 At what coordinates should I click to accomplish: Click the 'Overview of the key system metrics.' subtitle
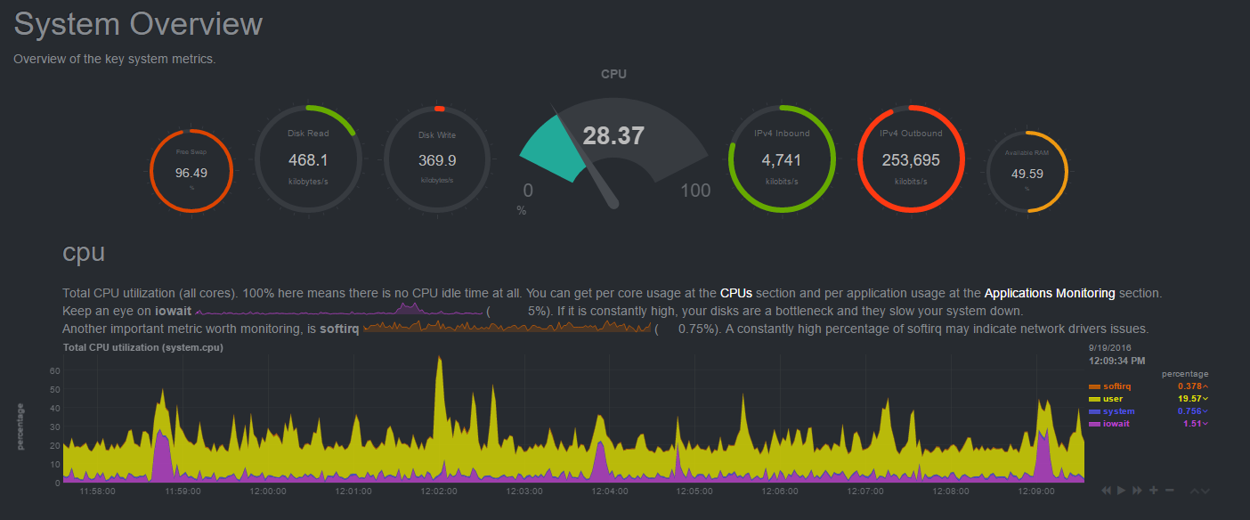[115, 59]
